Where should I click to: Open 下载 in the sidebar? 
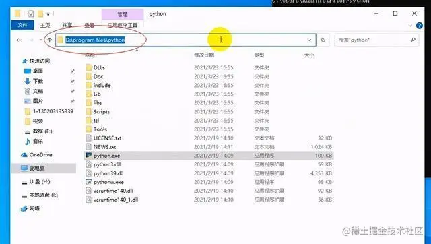click(38, 81)
